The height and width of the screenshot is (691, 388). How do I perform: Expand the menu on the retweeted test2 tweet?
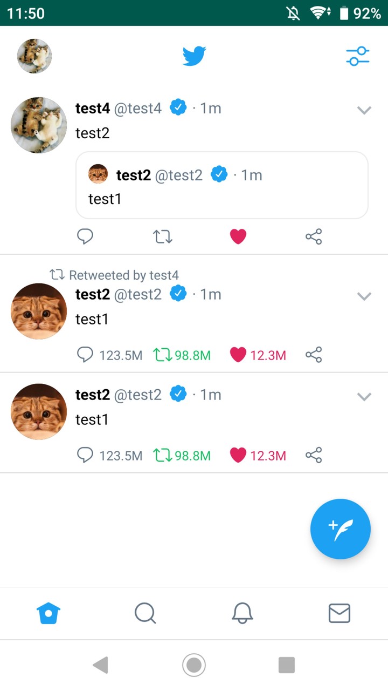pyautogui.click(x=364, y=296)
